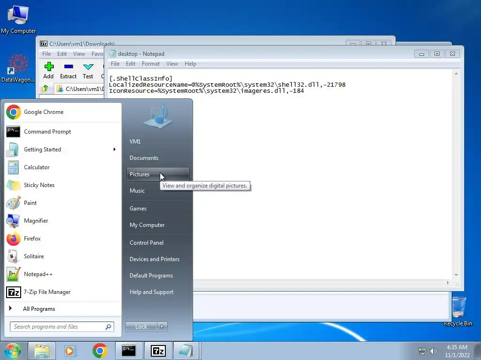Click the up-folder icon in 7-Zip

coord(45,89)
